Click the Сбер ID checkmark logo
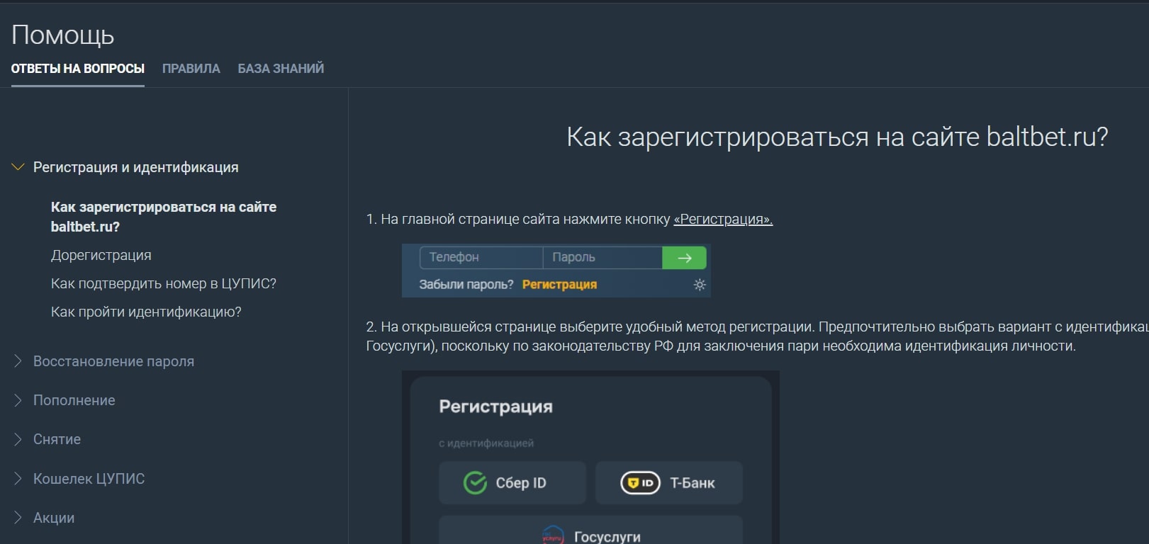1149x544 pixels. [x=475, y=483]
